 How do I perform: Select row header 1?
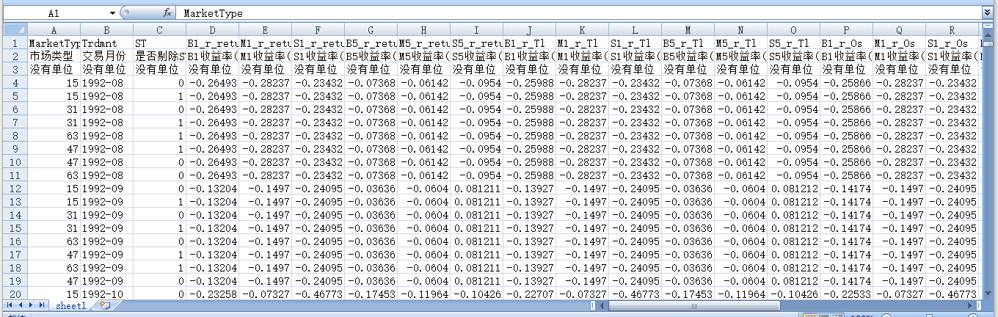(14, 43)
